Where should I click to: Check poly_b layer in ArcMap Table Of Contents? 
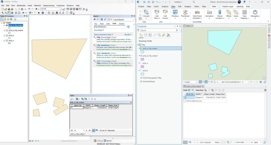pos(7,36)
